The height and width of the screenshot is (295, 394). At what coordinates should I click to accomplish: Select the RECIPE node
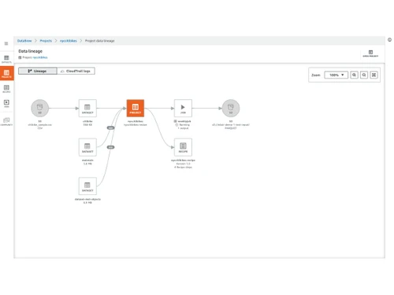183,147
